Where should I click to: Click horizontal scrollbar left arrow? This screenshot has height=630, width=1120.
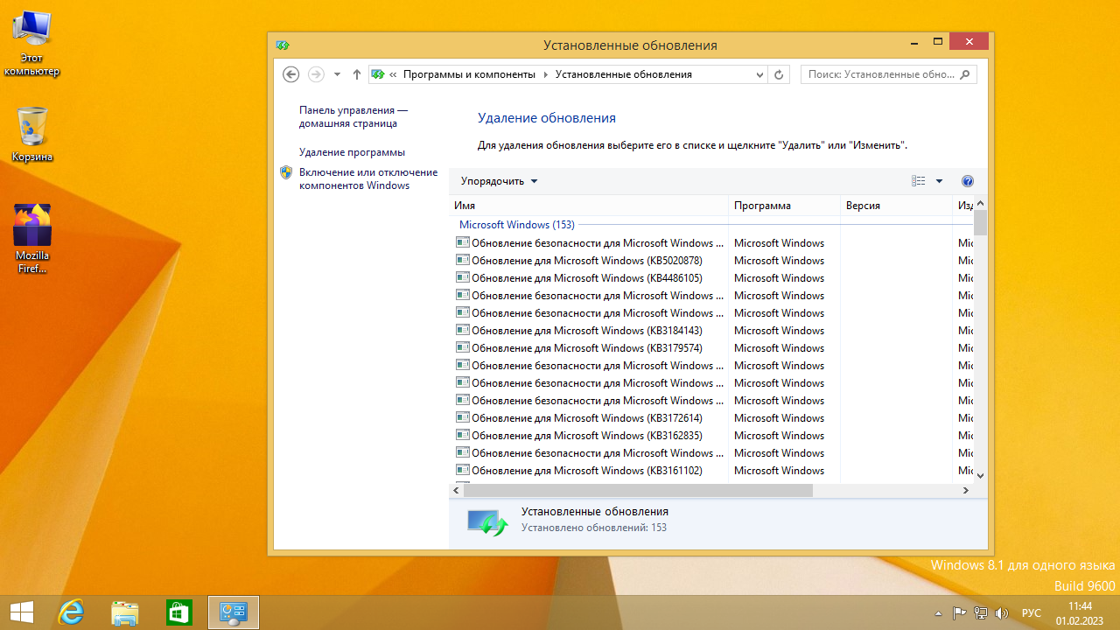pos(457,491)
